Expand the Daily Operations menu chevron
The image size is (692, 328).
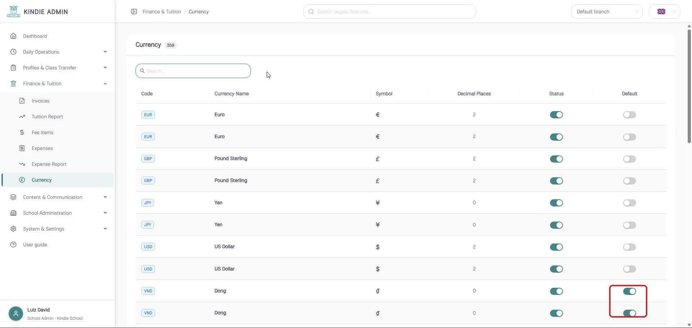tap(105, 52)
